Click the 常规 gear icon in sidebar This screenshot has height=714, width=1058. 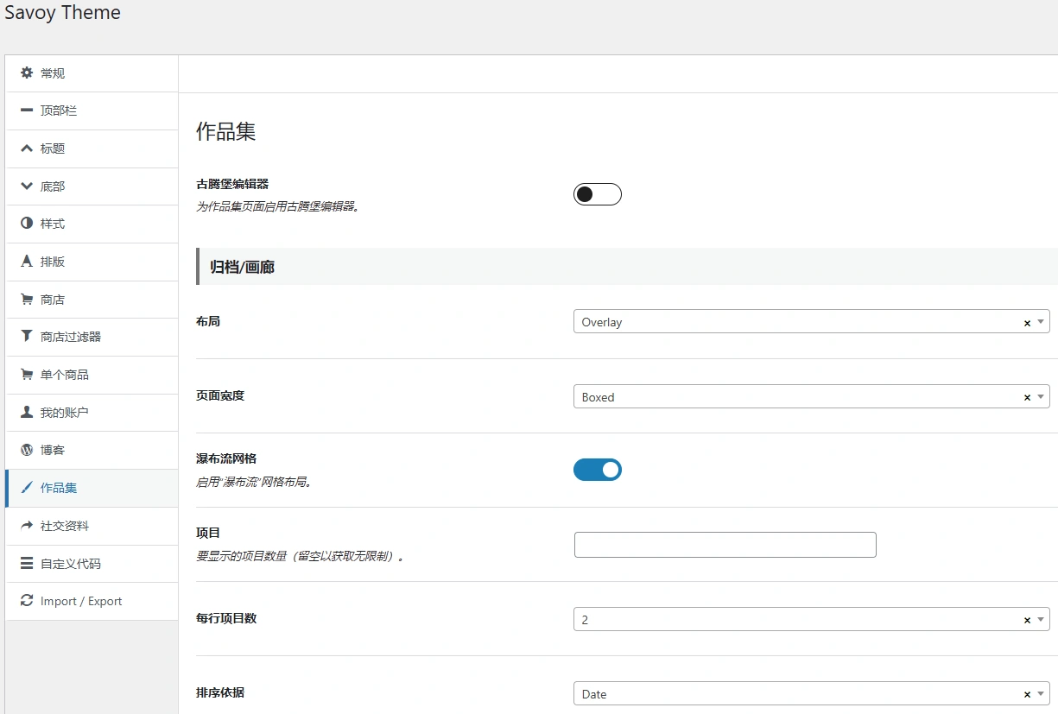click(26, 73)
